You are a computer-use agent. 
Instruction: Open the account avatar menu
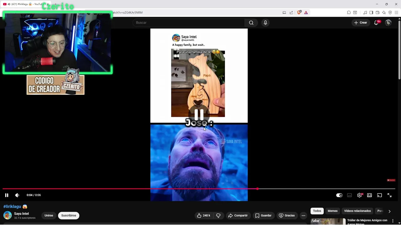tap(388, 22)
